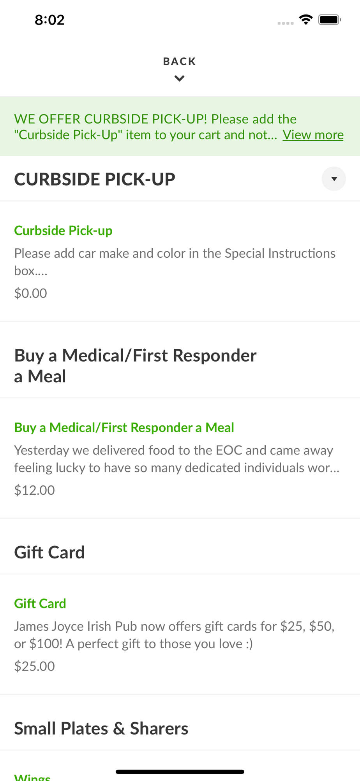This screenshot has width=360, height=781.
Task: Open the View more link in banner
Action: pyautogui.click(x=313, y=135)
